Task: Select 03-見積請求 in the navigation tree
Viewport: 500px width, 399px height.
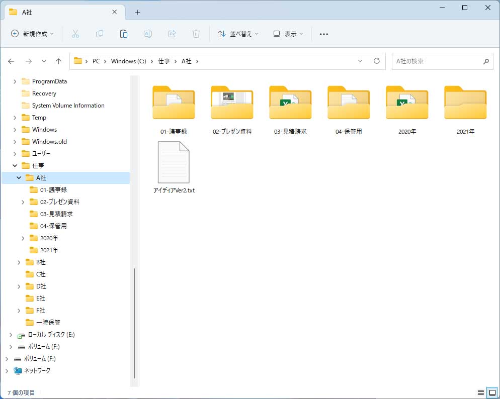Action: coord(56,214)
